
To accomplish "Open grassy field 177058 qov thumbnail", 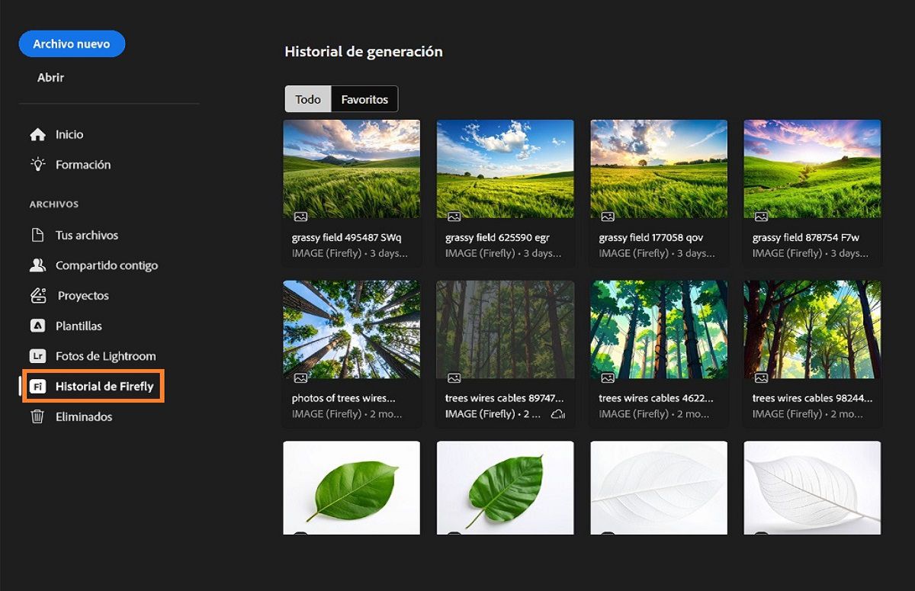I will (x=659, y=169).
